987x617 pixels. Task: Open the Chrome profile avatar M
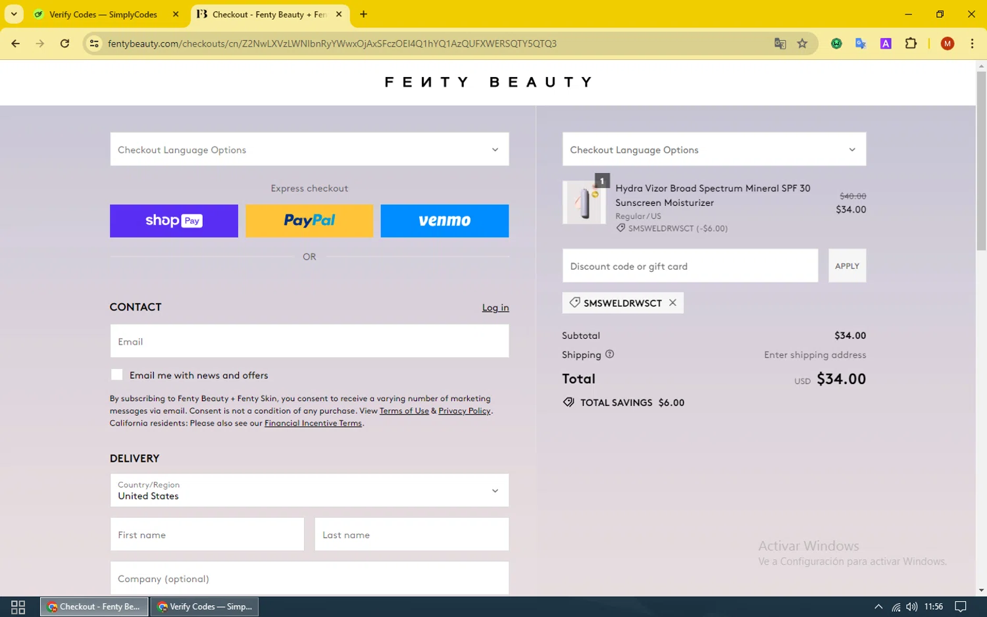point(948,43)
